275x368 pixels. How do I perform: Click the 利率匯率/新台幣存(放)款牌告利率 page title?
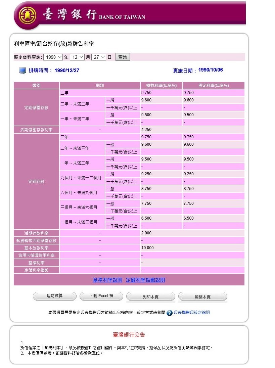(54, 44)
